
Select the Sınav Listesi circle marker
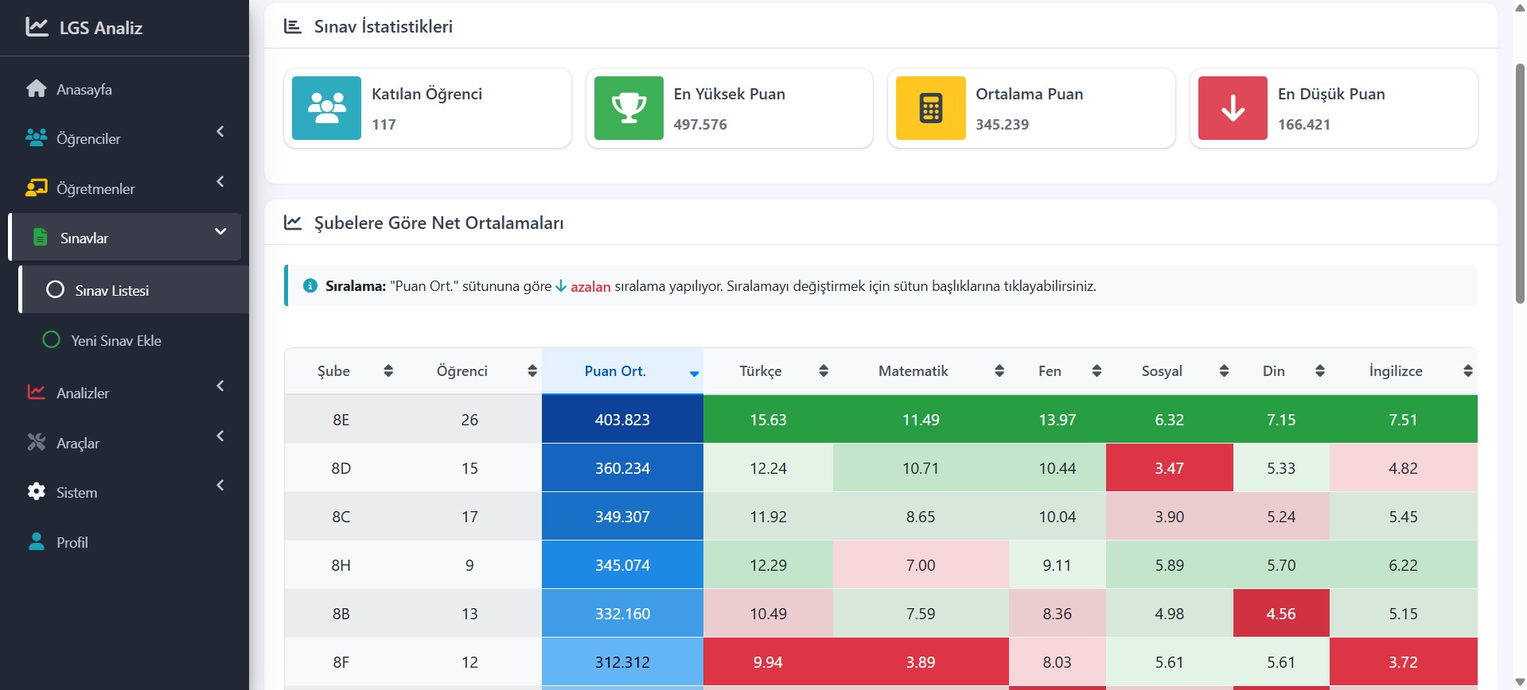55,290
